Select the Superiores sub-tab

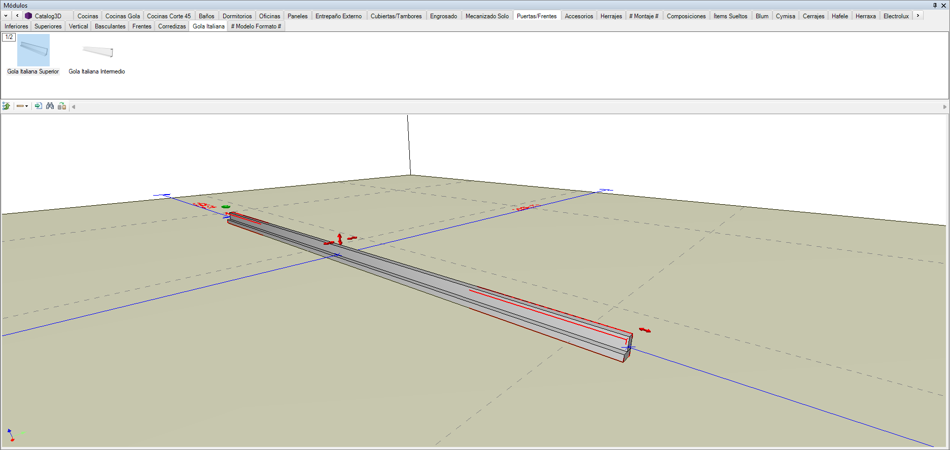tap(48, 26)
